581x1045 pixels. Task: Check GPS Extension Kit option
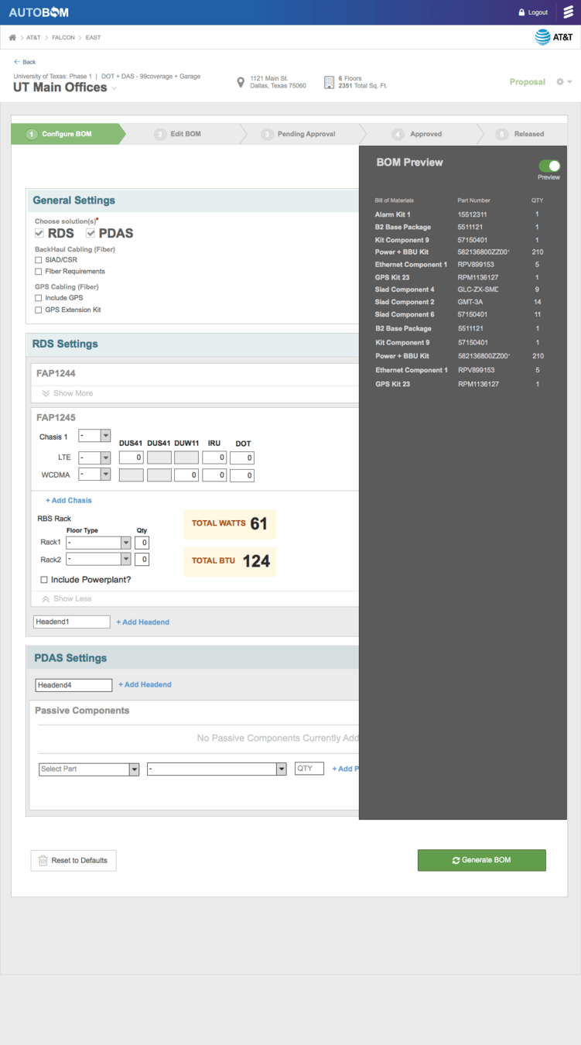pyautogui.click(x=39, y=310)
